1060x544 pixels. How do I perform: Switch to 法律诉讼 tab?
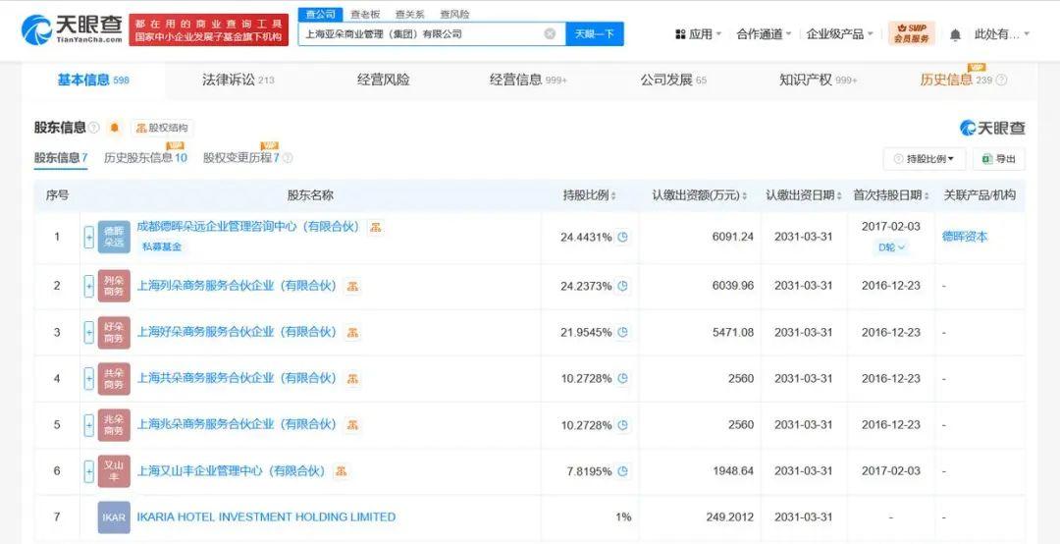point(238,80)
